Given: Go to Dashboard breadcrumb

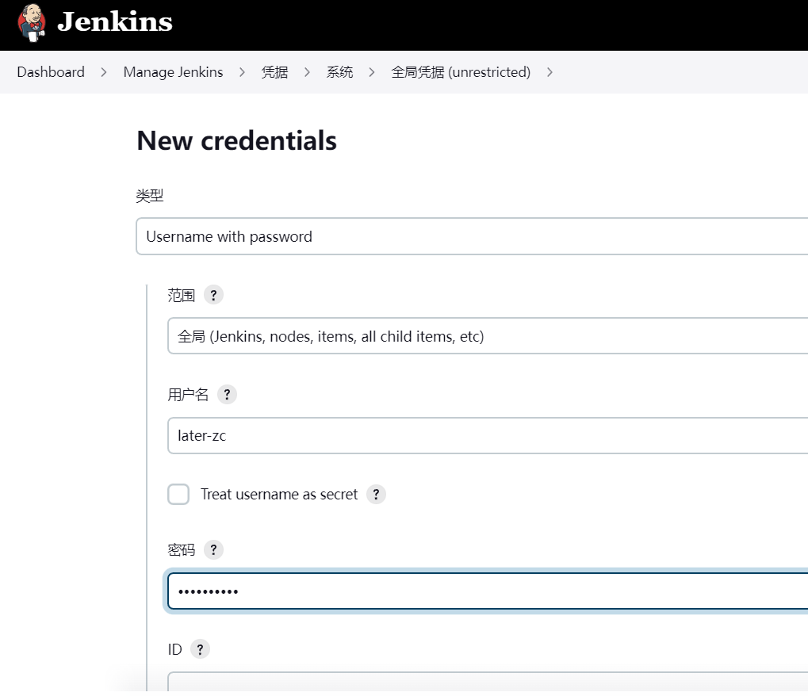Looking at the screenshot, I should coord(51,72).
